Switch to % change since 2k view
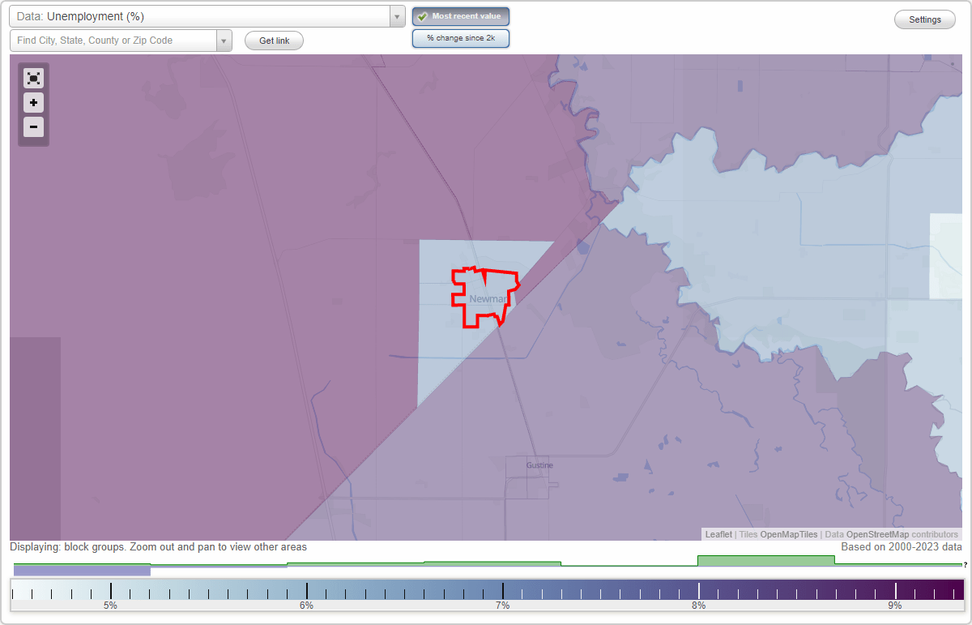Viewport: 972px width, 625px height. point(461,37)
